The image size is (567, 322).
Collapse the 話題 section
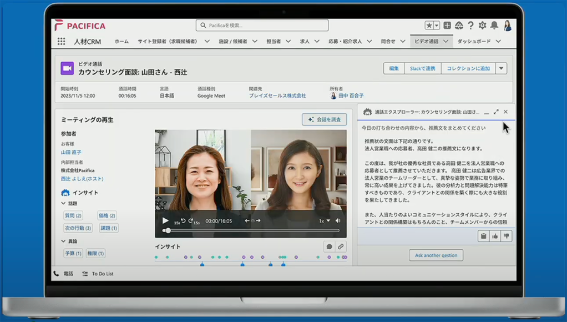(x=64, y=204)
